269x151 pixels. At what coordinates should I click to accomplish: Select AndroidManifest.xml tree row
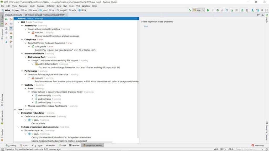pos(51,64)
